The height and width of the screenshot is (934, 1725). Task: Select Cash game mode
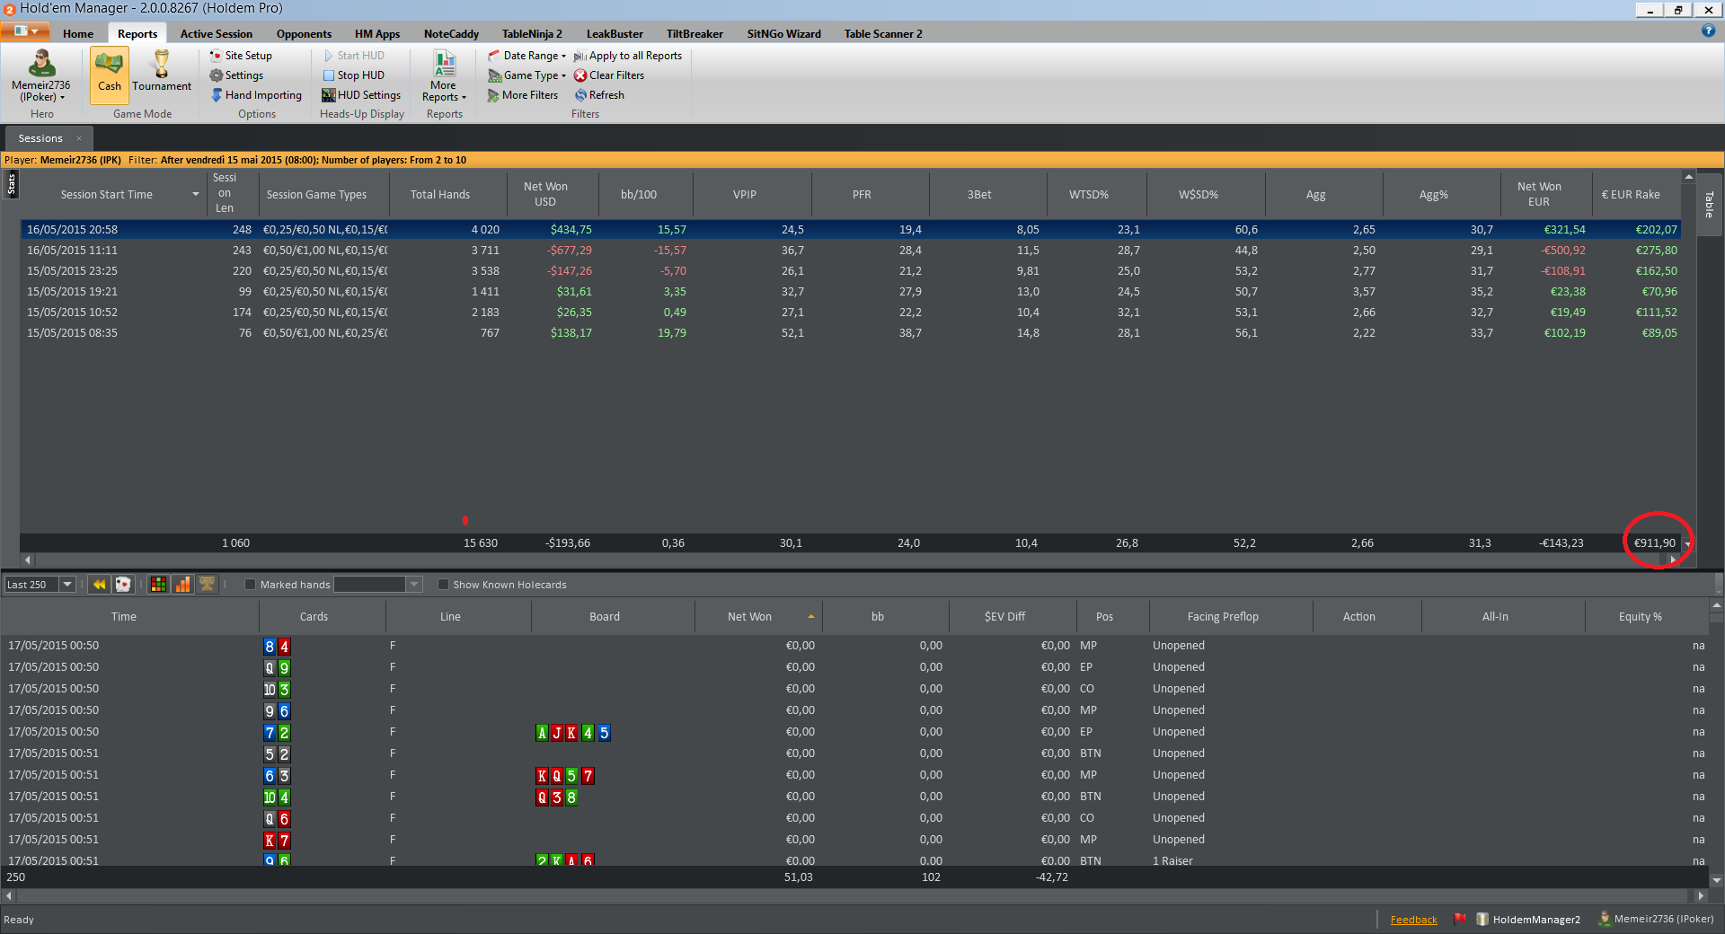click(110, 75)
